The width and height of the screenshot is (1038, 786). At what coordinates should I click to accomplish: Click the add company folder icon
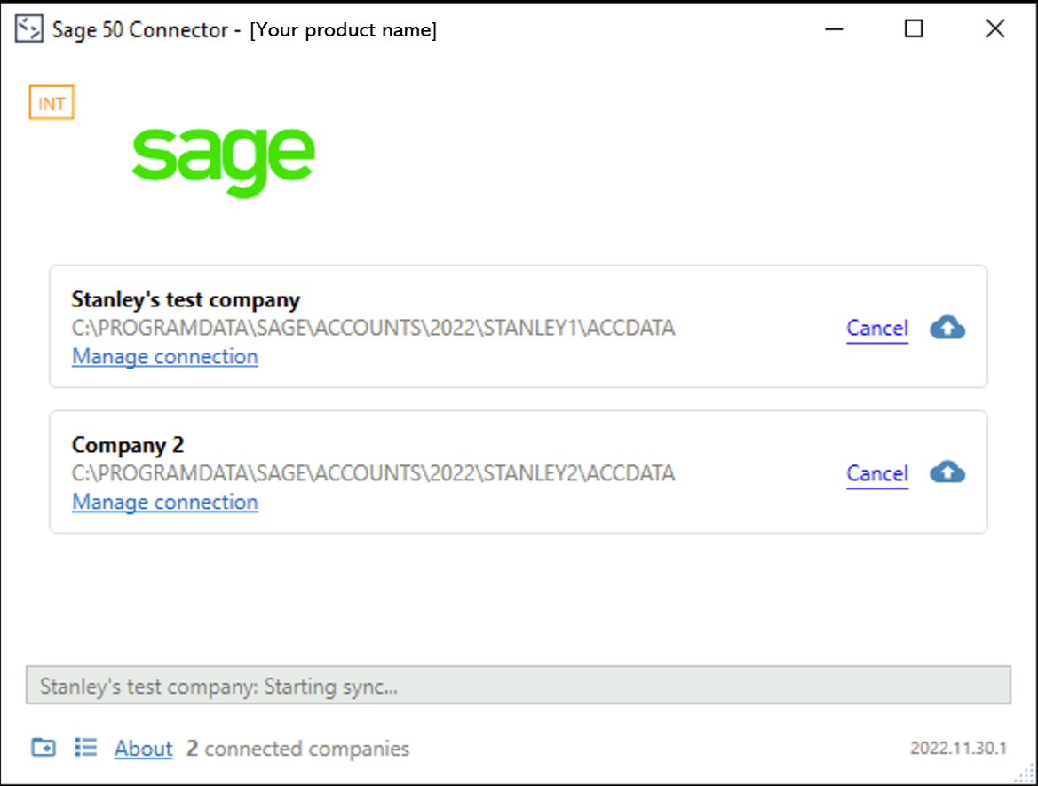[x=43, y=747]
